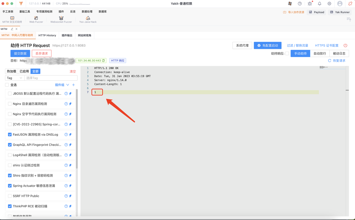Open the 基础工具 menu
355x220 pixels.
tap(25, 12)
